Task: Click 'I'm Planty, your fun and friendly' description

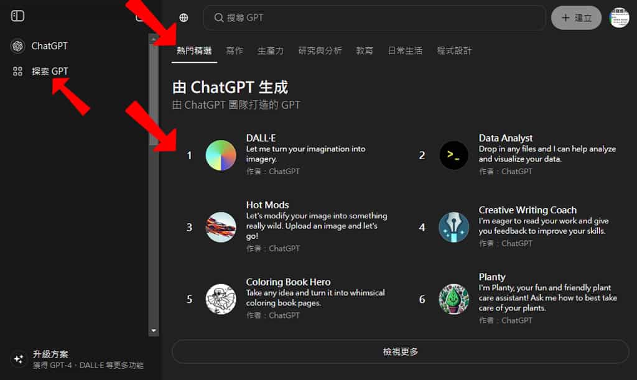Action: point(547,298)
